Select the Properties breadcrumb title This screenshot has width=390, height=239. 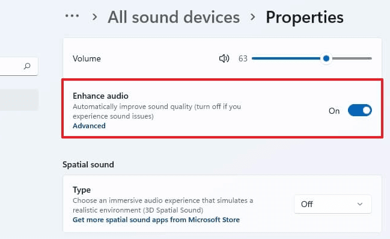[305, 17]
